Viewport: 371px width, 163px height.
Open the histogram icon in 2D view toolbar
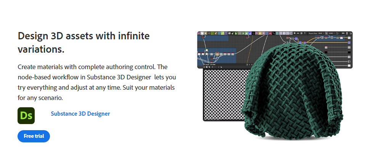click(222, 67)
